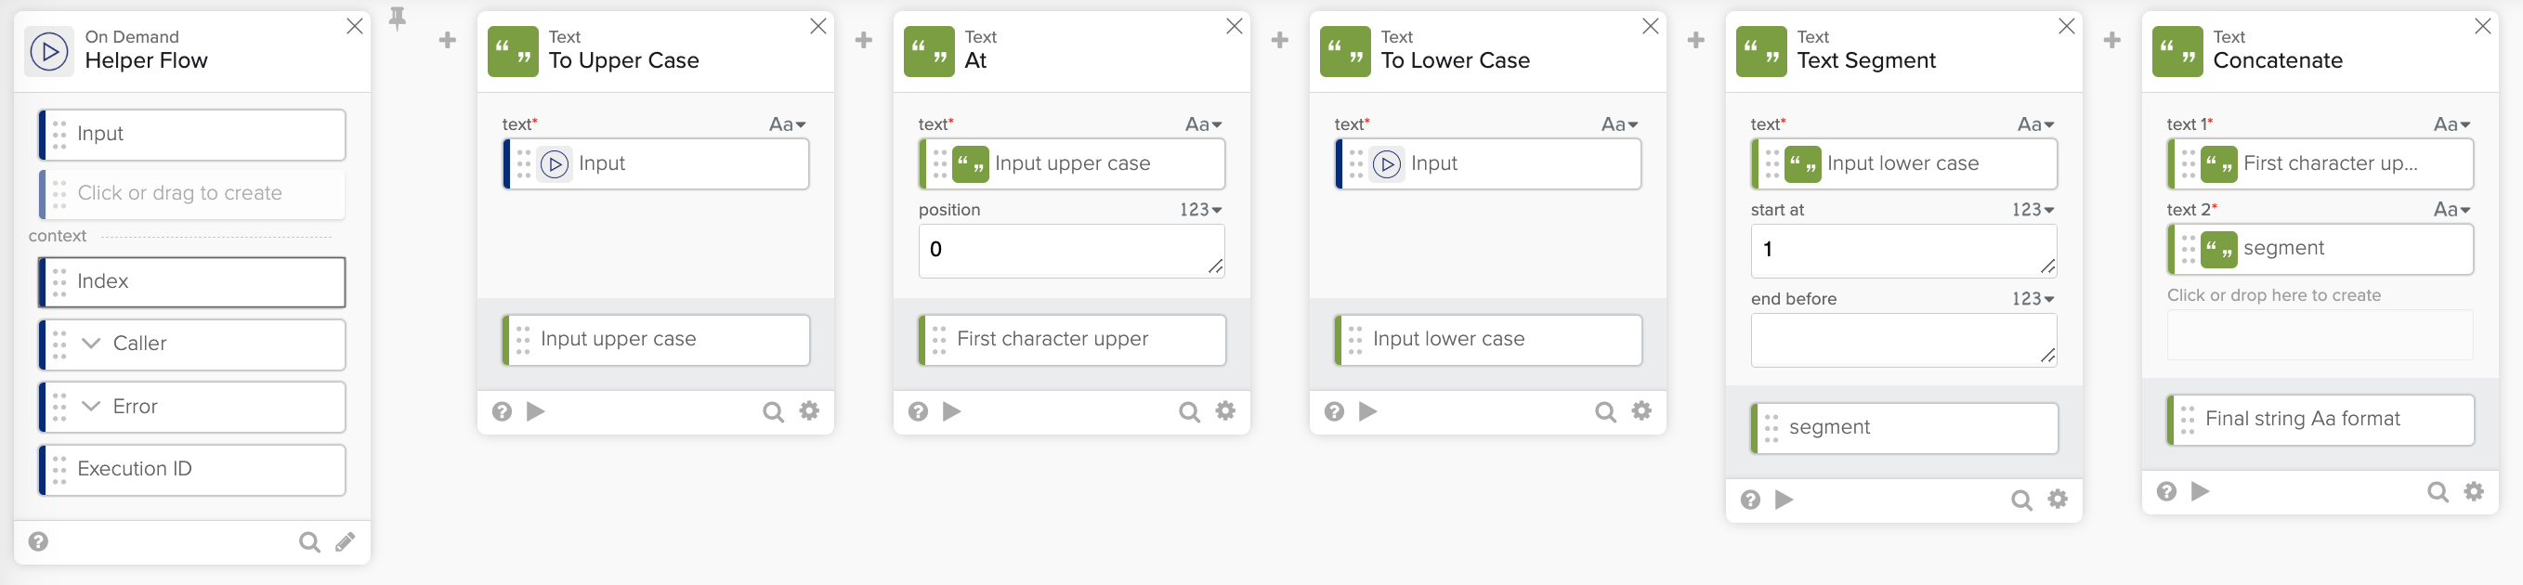Click the edit pencil on Helper Flow card
Viewport: 2523px width, 585px height.
pos(346,542)
